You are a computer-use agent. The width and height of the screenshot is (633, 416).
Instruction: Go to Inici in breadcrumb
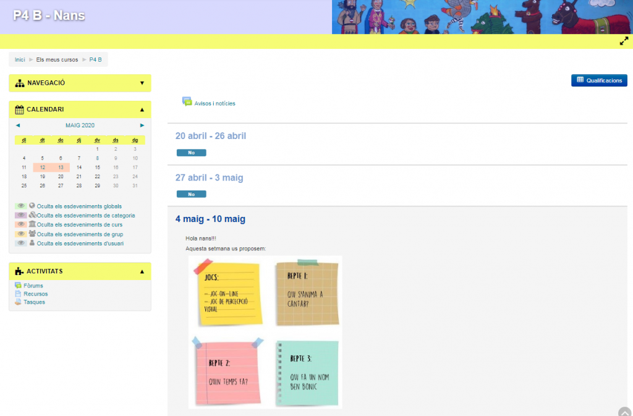(20, 60)
